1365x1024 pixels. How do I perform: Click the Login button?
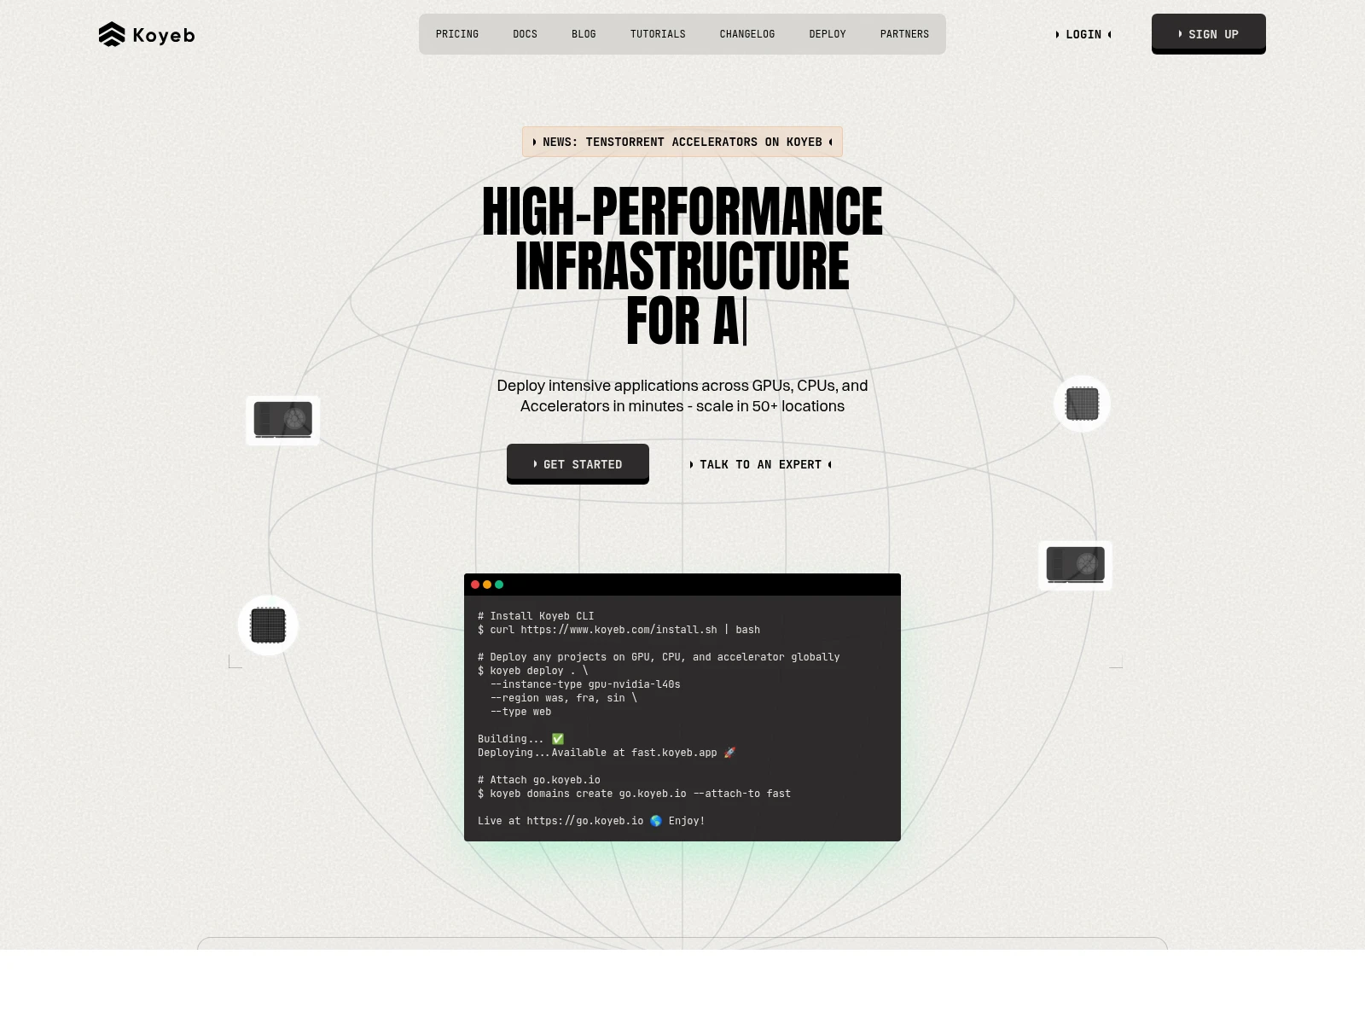1083,34
